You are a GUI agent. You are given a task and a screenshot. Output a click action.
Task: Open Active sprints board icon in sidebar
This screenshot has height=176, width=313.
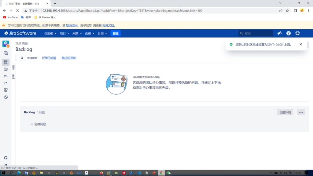pos(6,69)
